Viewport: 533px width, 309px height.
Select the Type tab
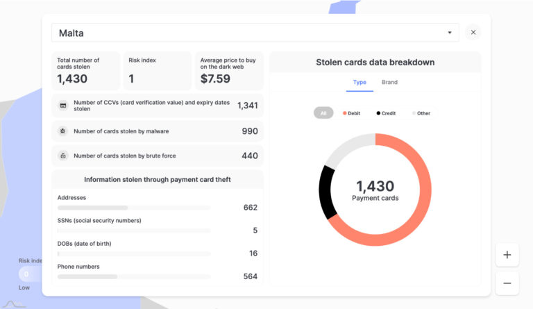(359, 82)
